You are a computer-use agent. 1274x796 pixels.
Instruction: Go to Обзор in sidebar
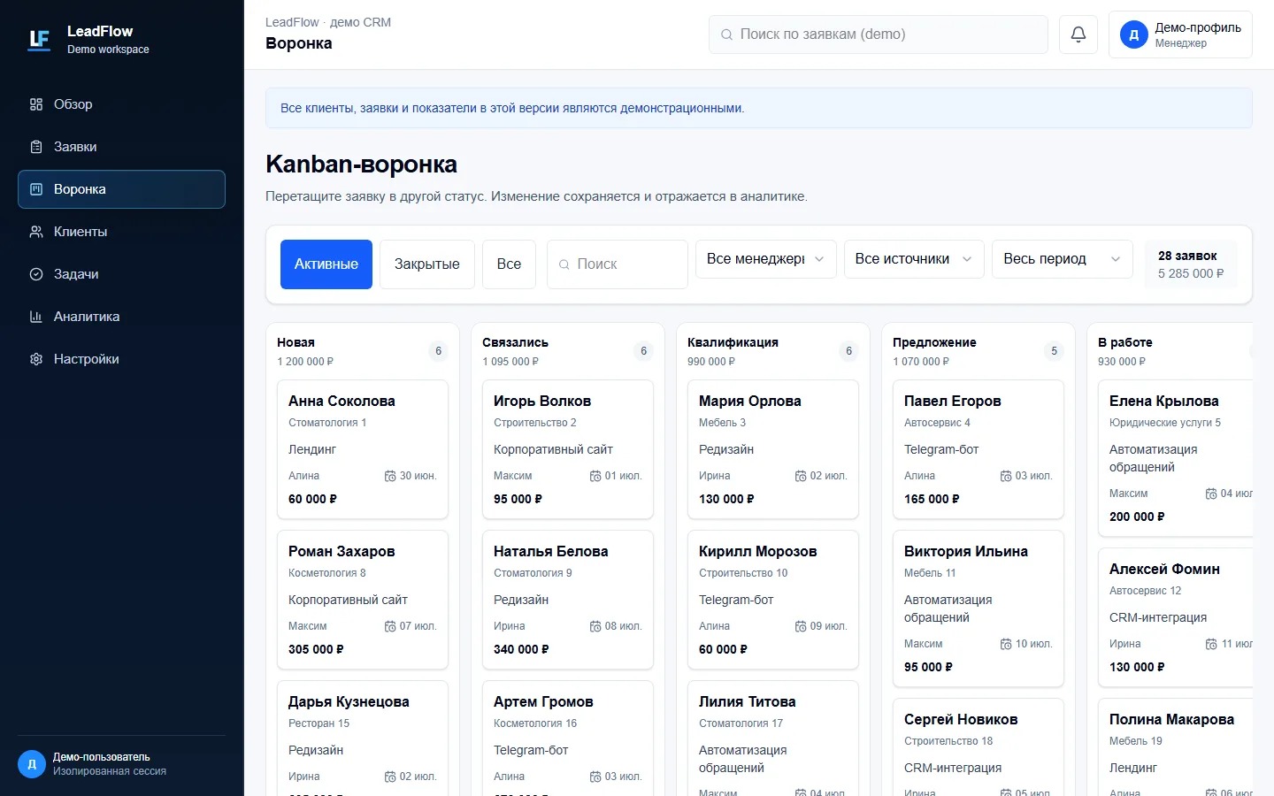click(121, 104)
